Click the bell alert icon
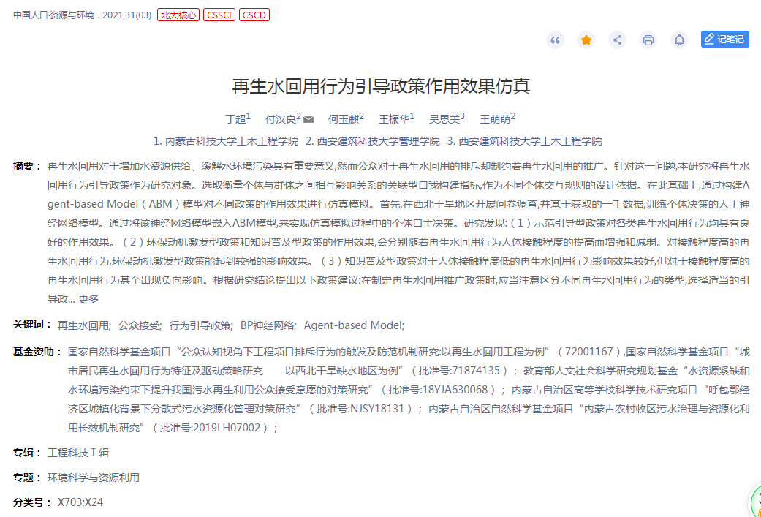 tap(680, 40)
